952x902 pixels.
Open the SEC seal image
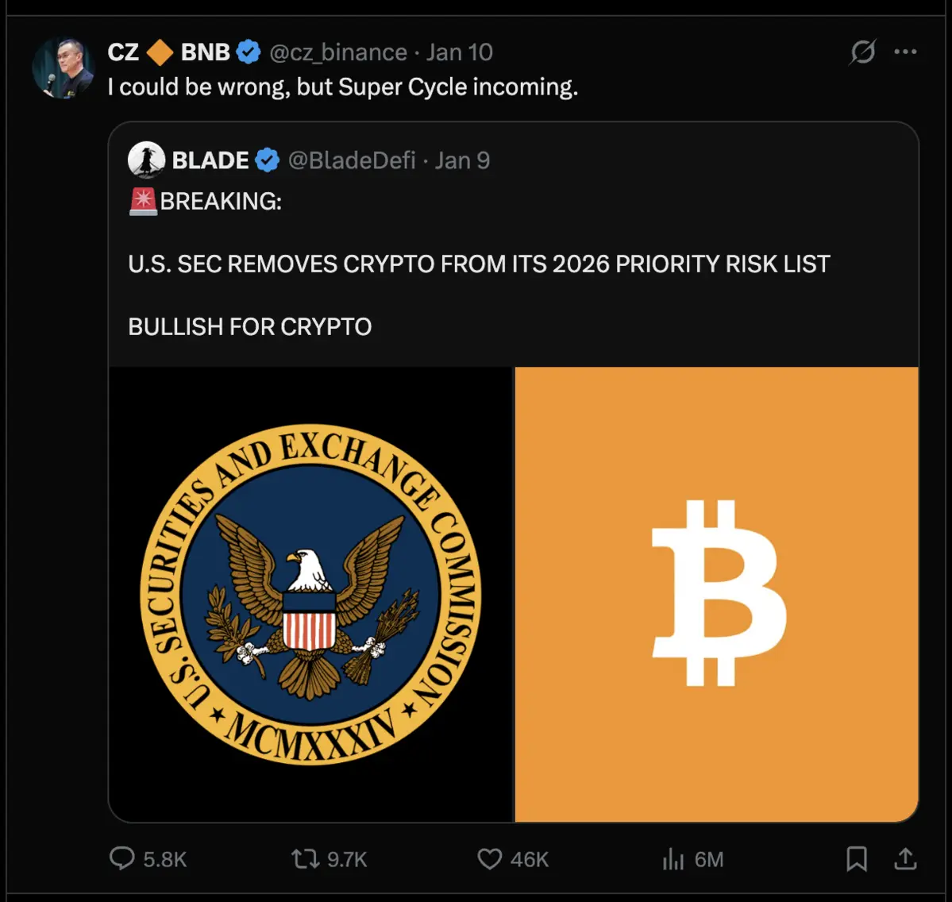[x=311, y=594]
